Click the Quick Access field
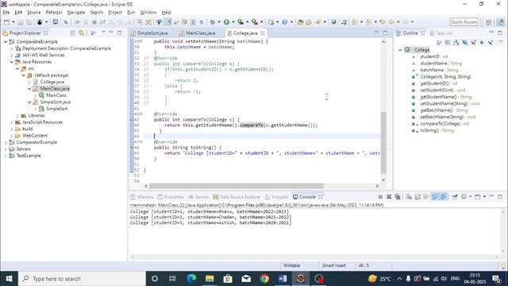508x286 pixels. point(464,22)
